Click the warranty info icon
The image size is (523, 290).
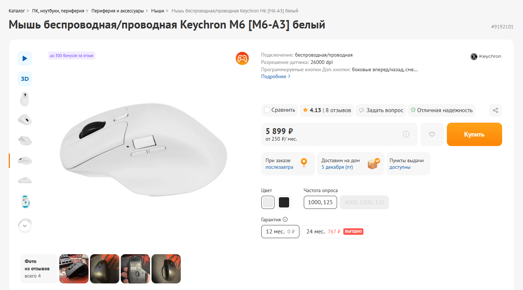(x=285, y=220)
